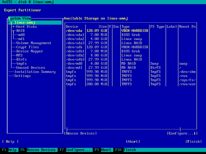Open the Configure dropdown button

coord(182,133)
